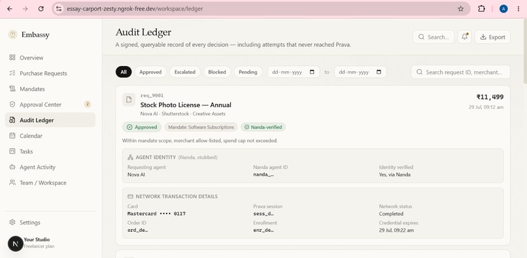This screenshot has width=527, height=258.
Task: Open the Chrome profile avatar
Action: [503, 8]
